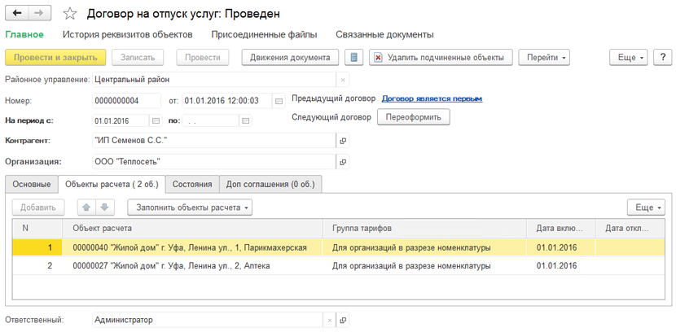The width and height of the screenshot is (676, 332).
Task: Move row up with arrow button
Action: click(x=86, y=207)
